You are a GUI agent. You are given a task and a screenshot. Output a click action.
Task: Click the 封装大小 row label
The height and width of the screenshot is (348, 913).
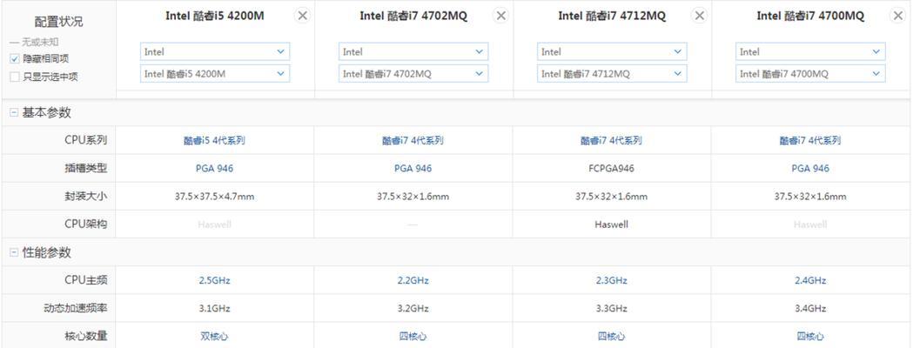coord(85,196)
